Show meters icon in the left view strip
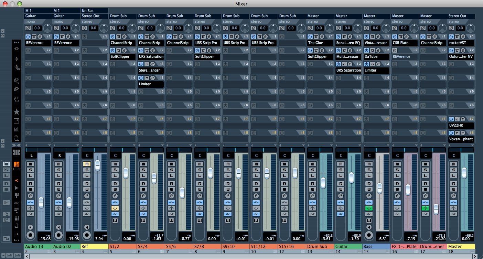The height and width of the screenshot is (259, 483). pos(17,129)
